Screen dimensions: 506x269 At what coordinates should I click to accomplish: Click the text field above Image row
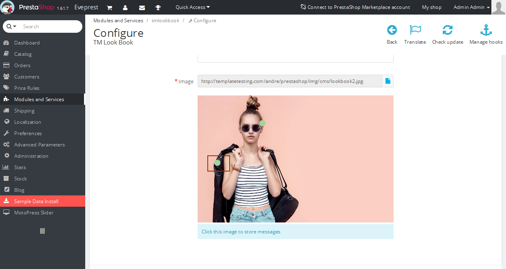(x=295, y=58)
